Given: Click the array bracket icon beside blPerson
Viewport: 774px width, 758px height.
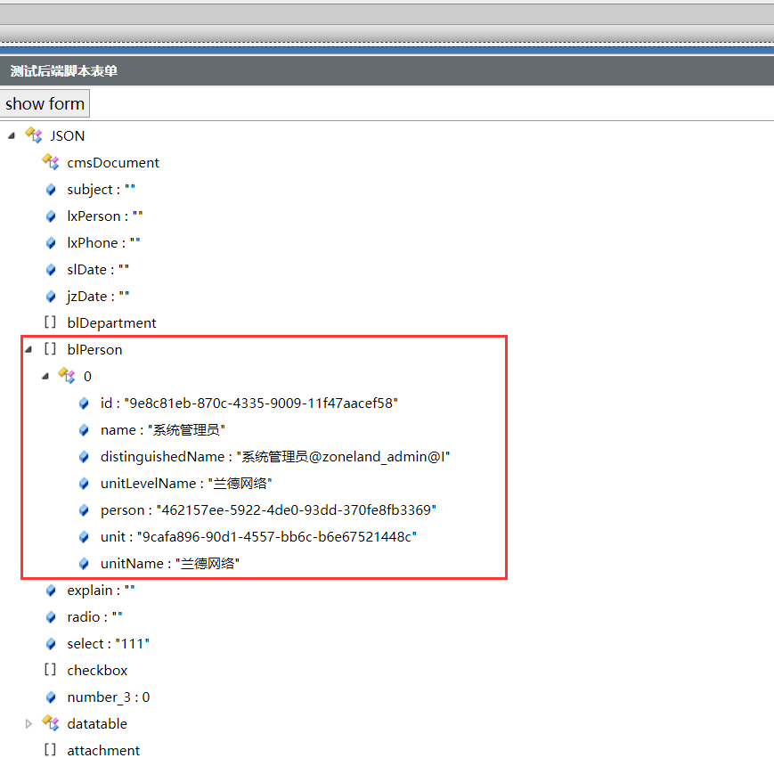Looking at the screenshot, I should (x=51, y=349).
